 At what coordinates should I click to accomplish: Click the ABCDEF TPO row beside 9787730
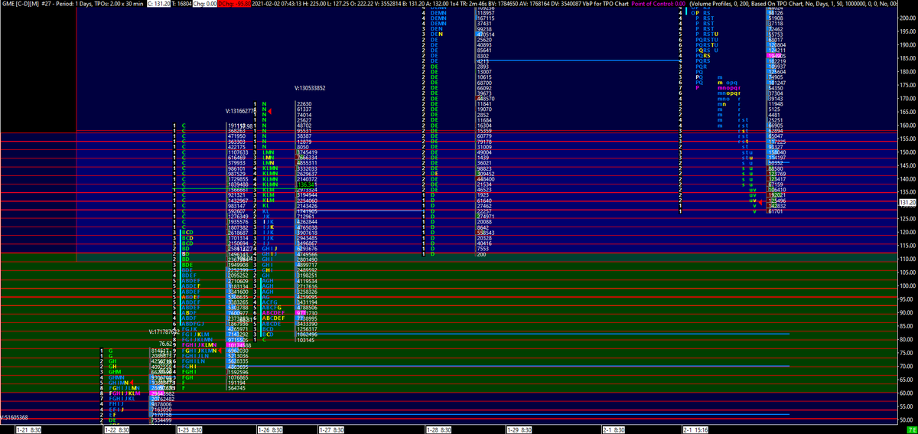coord(272,313)
